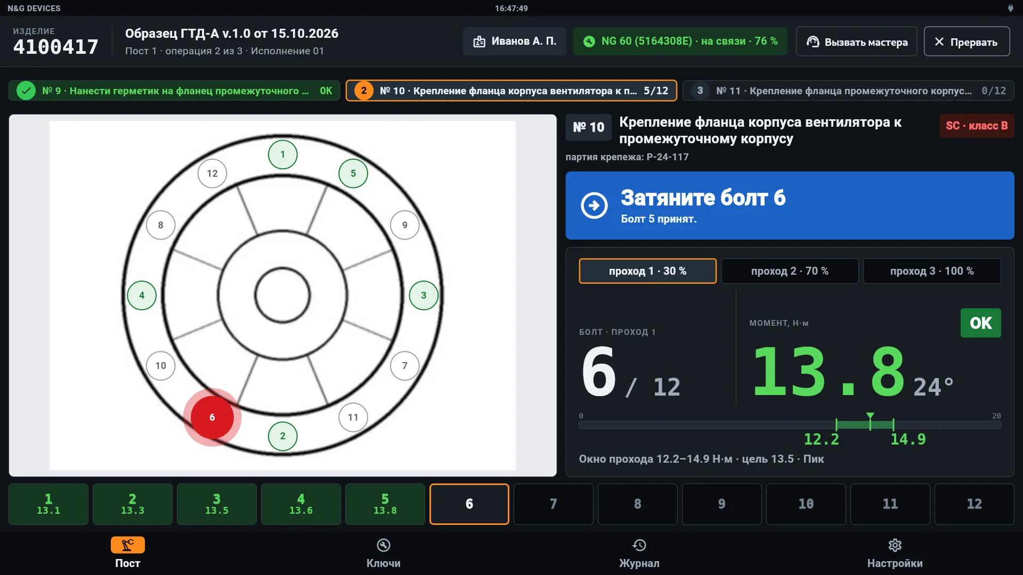The height and width of the screenshot is (575, 1023).
Task: Select bolt 11 on the flange diagram
Action: click(x=353, y=417)
